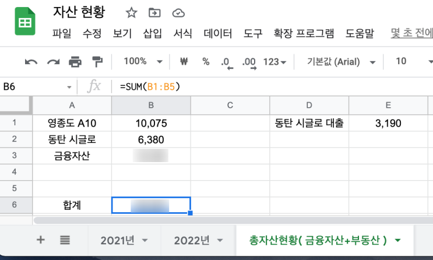
Task: Format as percent
Action: point(206,61)
